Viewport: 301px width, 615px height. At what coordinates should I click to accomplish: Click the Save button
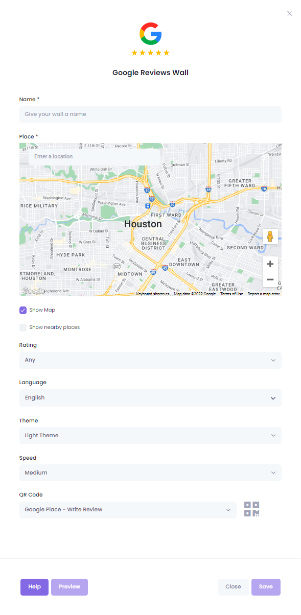[x=266, y=587]
